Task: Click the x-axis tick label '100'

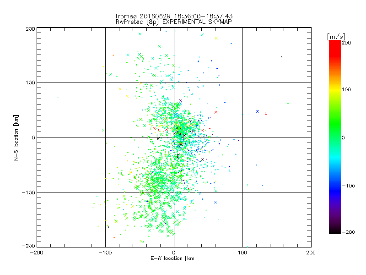Action: pos(242,253)
